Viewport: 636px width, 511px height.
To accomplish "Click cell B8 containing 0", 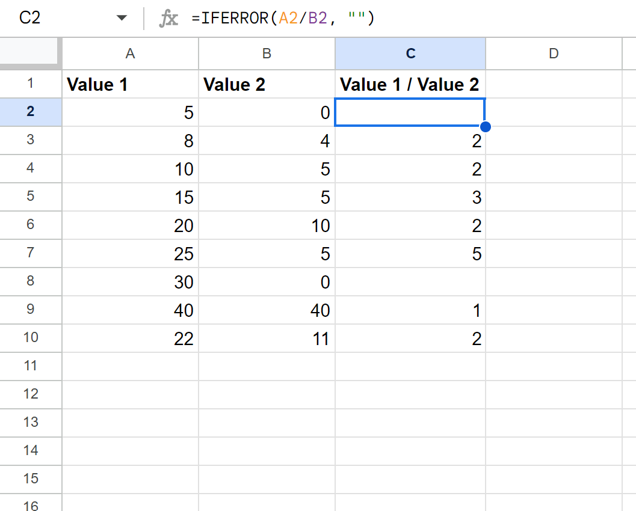I will [x=267, y=281].
